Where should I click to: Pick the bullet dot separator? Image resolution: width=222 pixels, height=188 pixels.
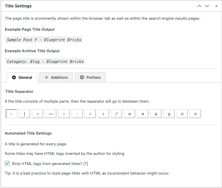(x=64, y=114)
